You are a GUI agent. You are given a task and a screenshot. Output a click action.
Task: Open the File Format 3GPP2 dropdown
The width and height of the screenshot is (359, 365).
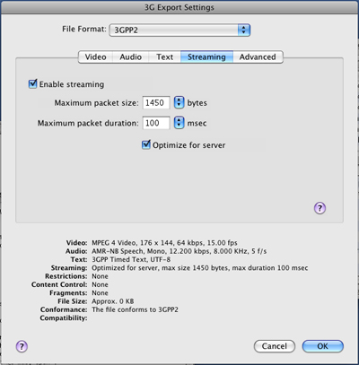coord(179,30)
